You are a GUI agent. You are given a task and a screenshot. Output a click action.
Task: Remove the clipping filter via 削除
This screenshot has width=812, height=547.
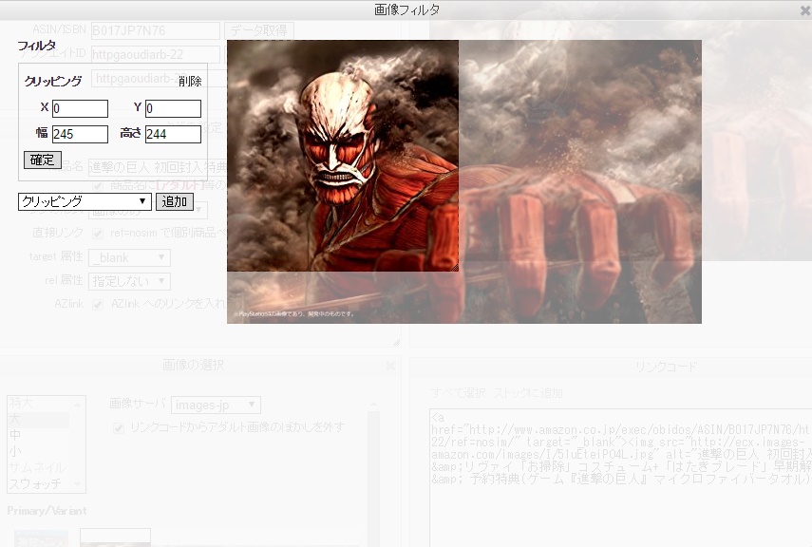coord(190,82)
